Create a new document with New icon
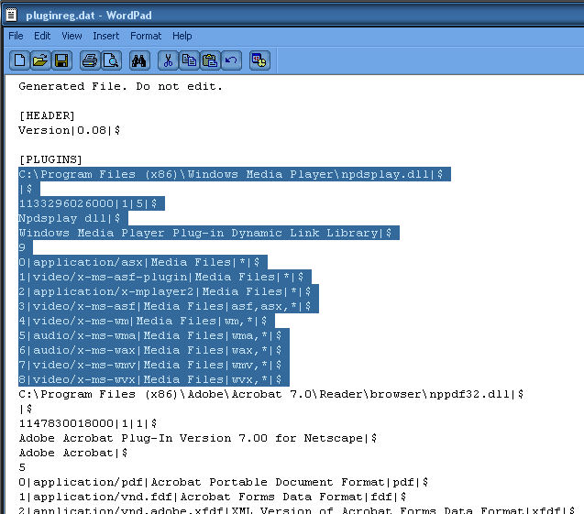 [x=19, y=60]
